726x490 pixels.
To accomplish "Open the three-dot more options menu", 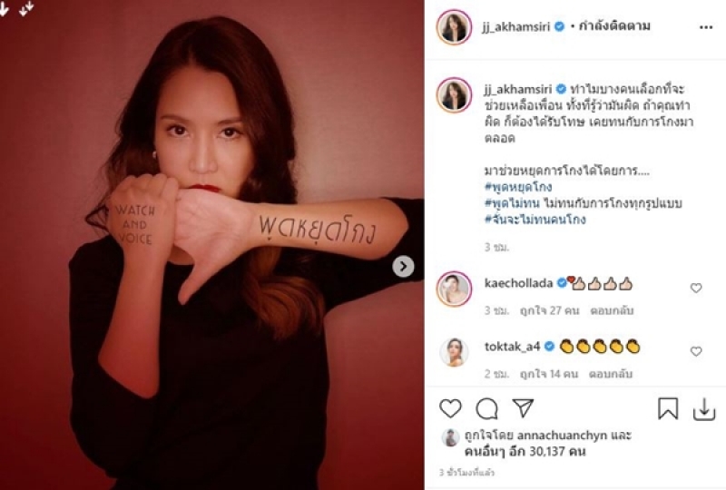I will tap(706, 28).
